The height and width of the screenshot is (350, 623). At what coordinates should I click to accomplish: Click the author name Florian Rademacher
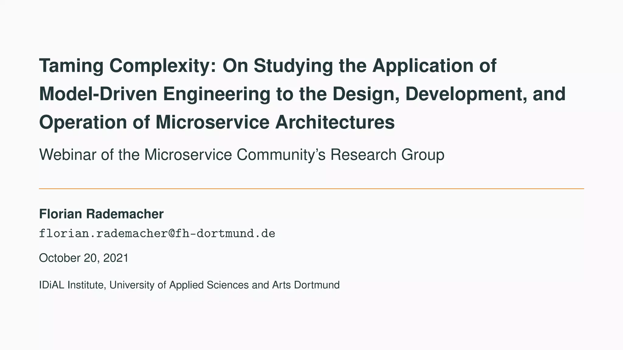coord(101,214)
